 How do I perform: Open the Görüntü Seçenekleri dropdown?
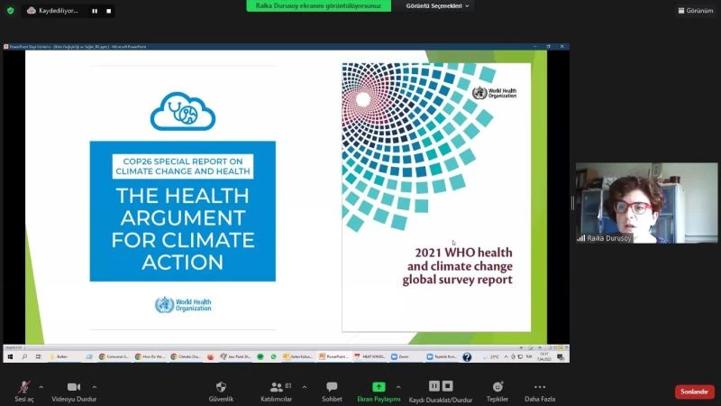click(x=438, y=5)
